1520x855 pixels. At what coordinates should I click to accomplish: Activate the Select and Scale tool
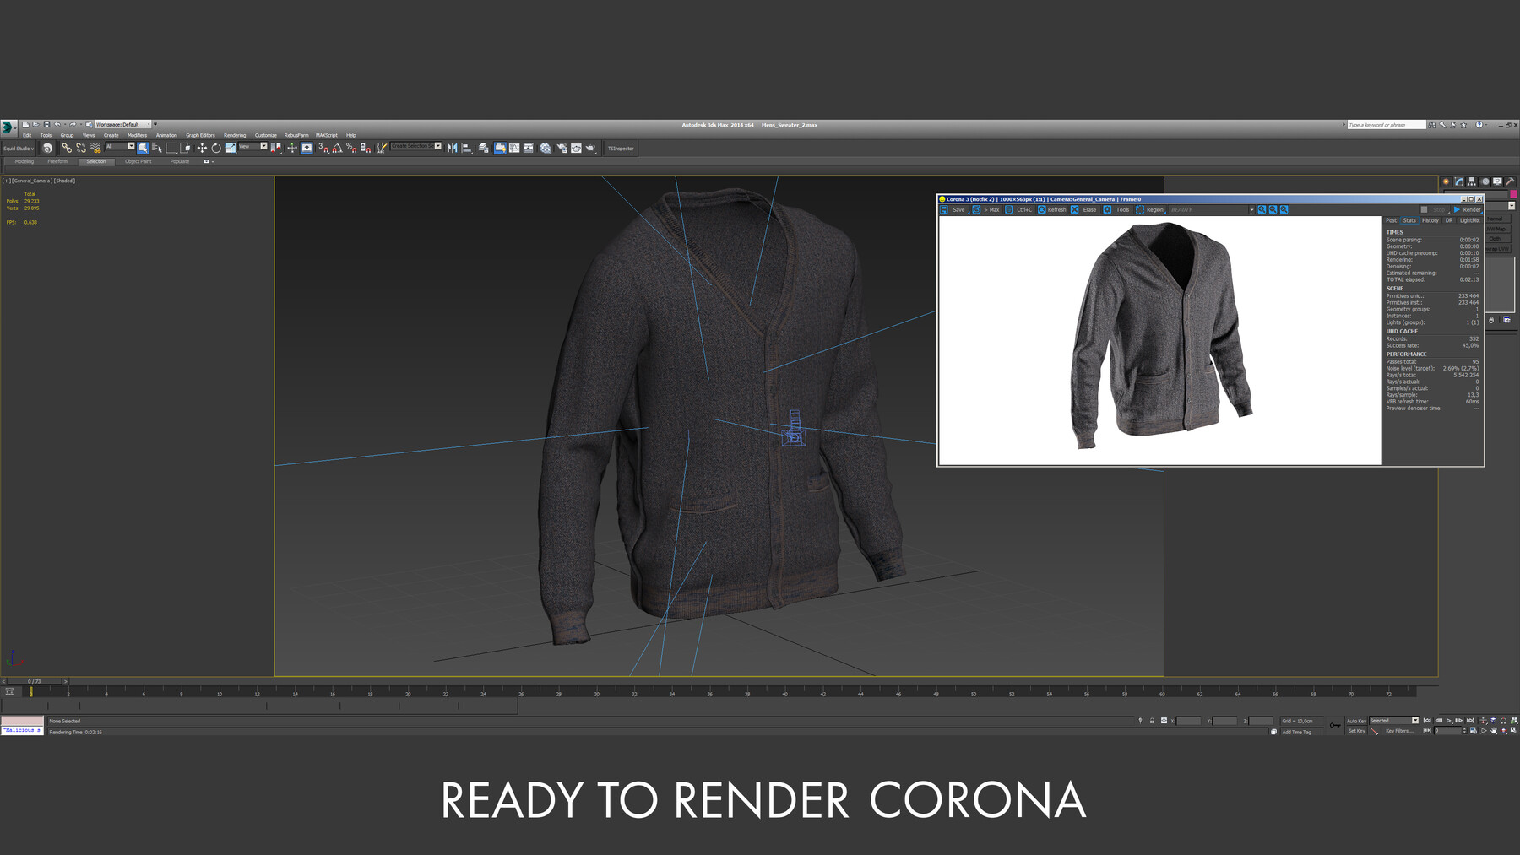point(231,148)
